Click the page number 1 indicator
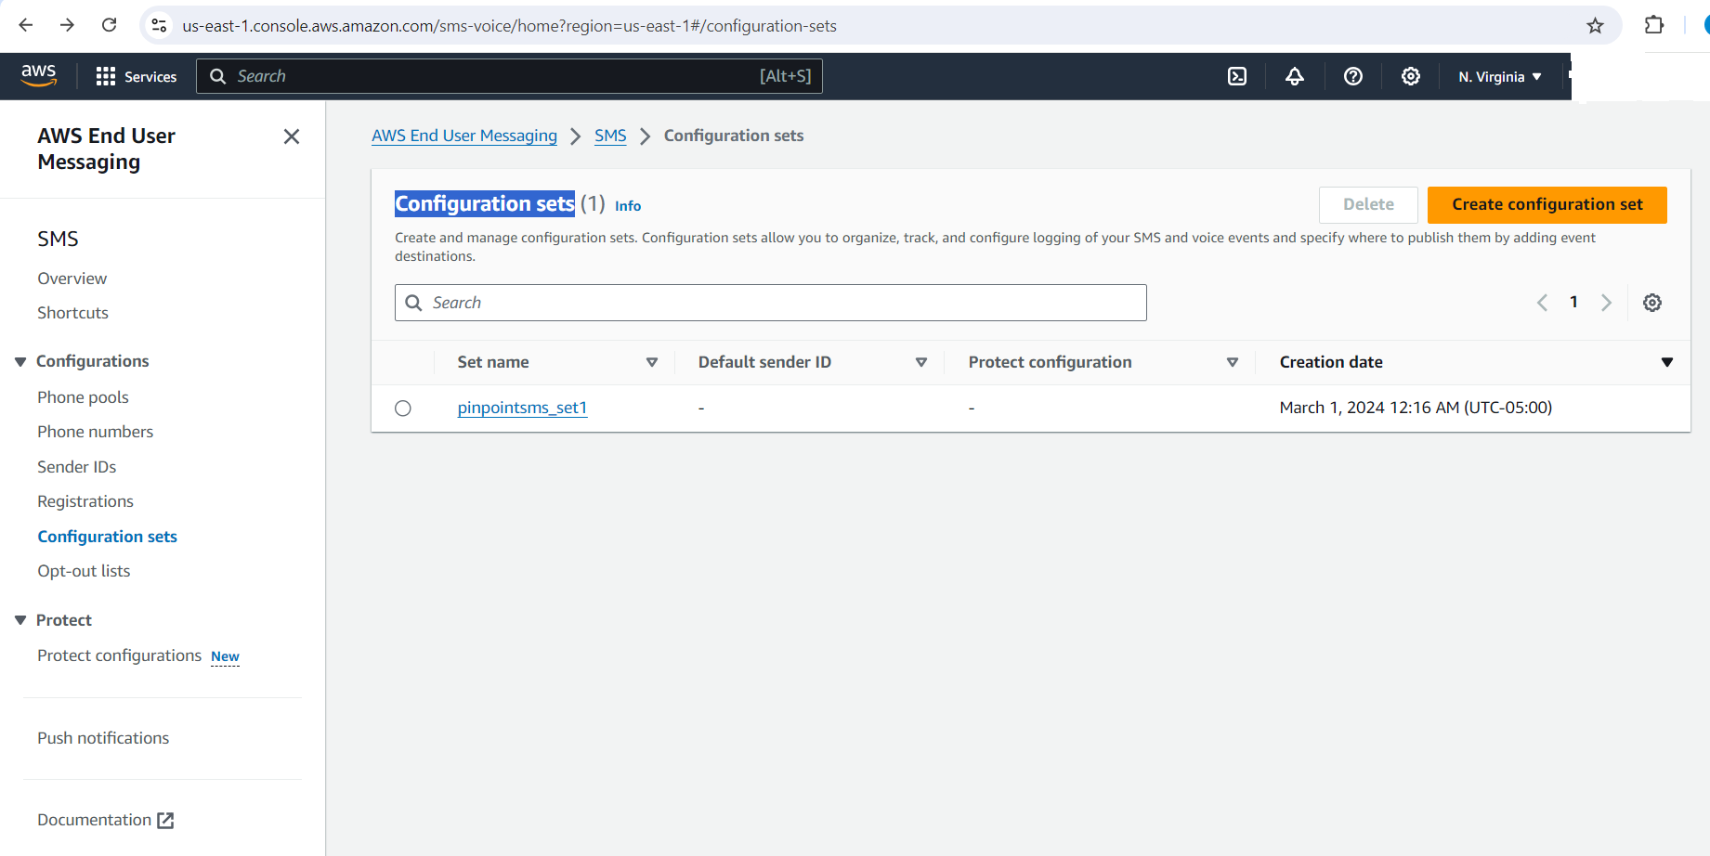The image size is (1710, 856). pyautogui.click(x=1573, y=302)
